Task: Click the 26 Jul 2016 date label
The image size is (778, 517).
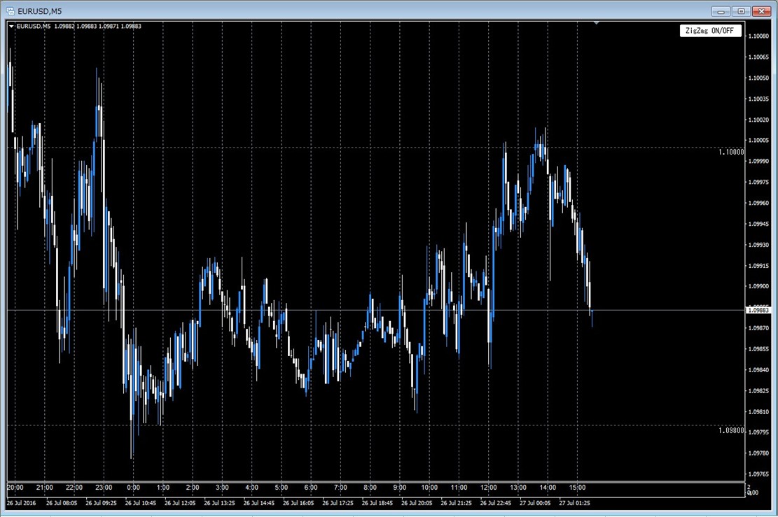Action: (21, 503)
